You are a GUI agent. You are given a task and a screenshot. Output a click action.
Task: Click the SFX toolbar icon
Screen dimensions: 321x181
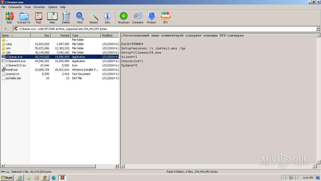(166, 18)
